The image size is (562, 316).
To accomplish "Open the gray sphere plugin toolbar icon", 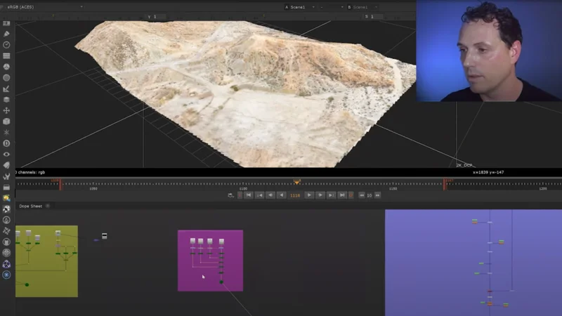I will point(6,253).
